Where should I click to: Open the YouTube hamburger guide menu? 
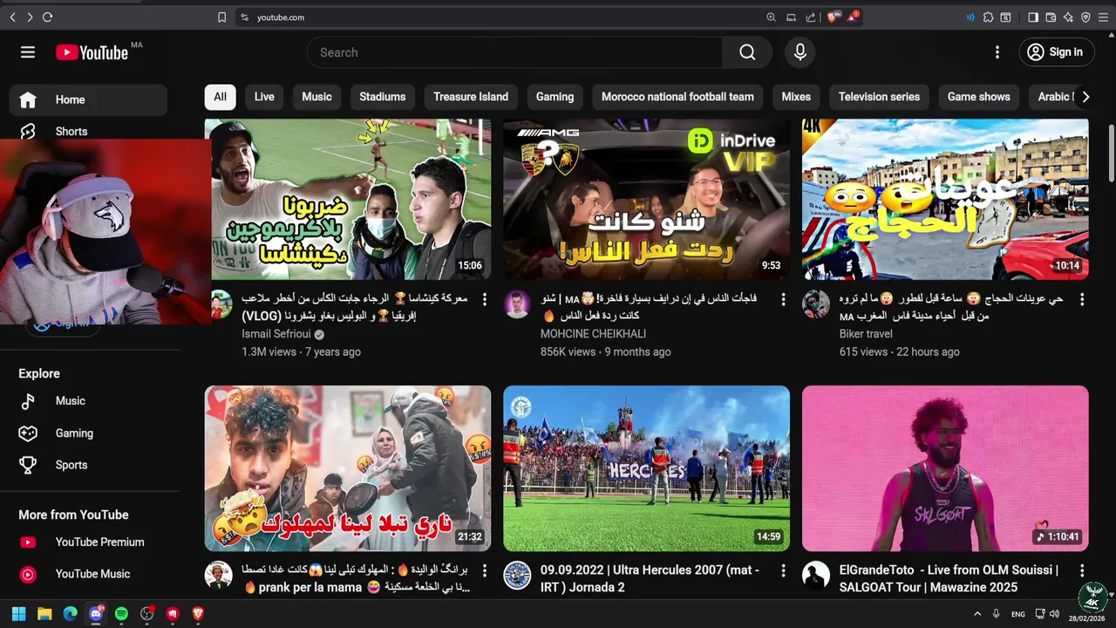coord(28,52)
